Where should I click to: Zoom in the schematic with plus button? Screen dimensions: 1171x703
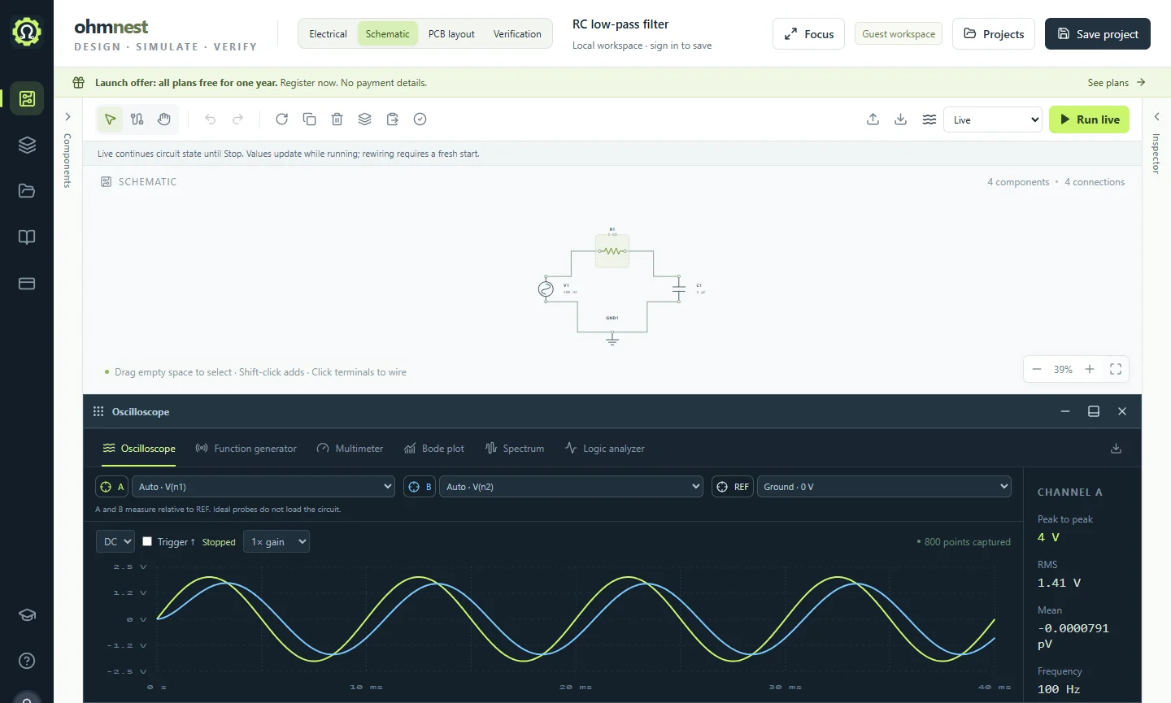(1090, 369)
